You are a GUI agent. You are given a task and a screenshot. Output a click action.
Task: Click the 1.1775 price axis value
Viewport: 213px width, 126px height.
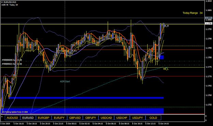209,67
